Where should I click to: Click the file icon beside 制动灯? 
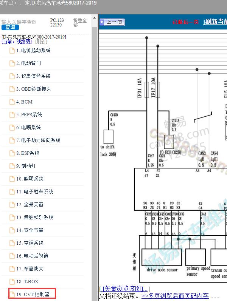point(12,166)
